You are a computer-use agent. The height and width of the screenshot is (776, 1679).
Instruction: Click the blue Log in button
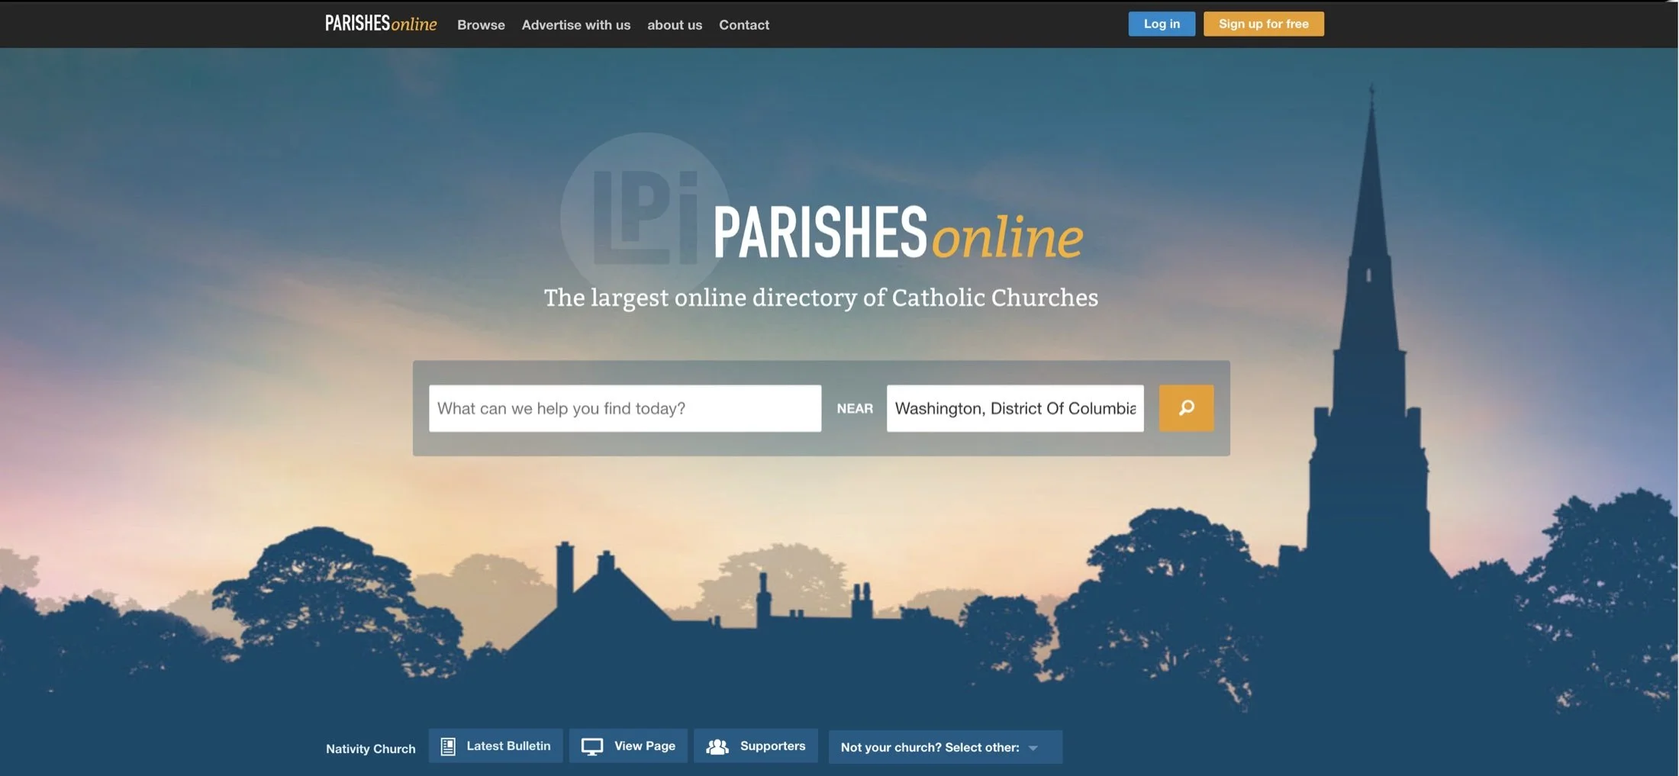pos(1162,24)
